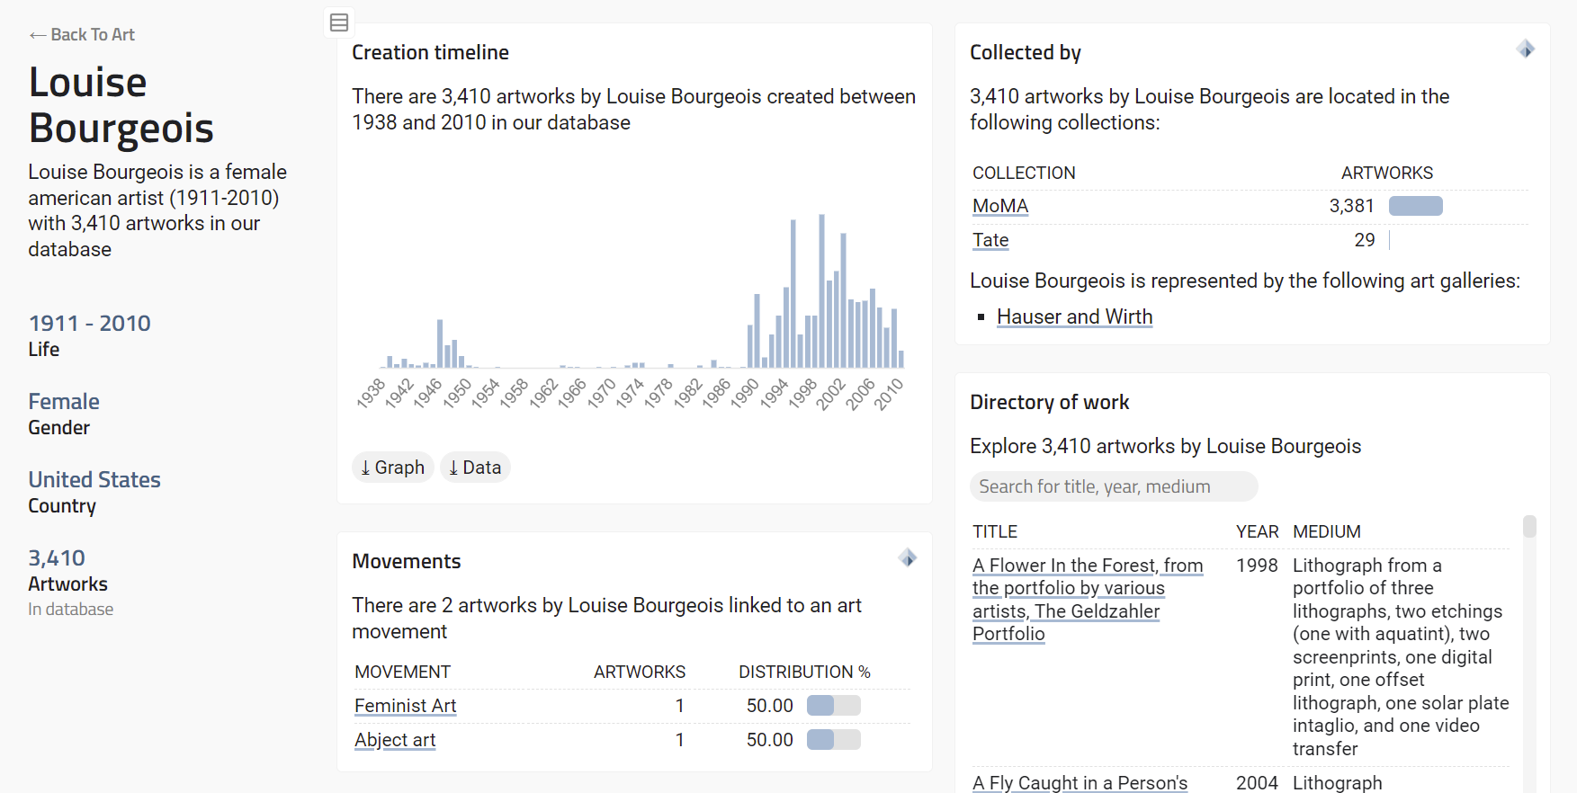
Task: Focus the search for title, year, medium field
Action: (x=1114, y=486)
